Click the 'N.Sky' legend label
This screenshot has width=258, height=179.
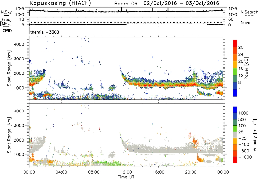[6, 12]
